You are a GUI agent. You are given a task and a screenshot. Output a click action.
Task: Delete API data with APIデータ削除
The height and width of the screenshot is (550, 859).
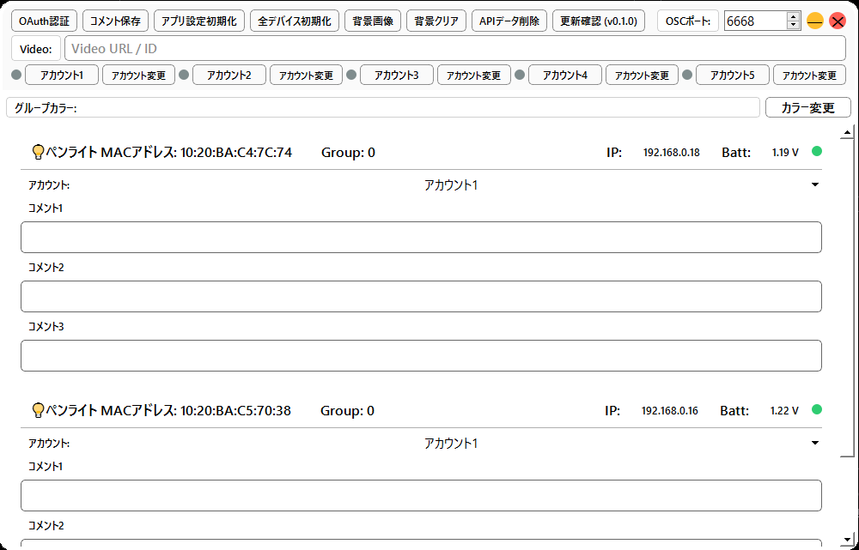pyautogui.click(x=509, y=21)
